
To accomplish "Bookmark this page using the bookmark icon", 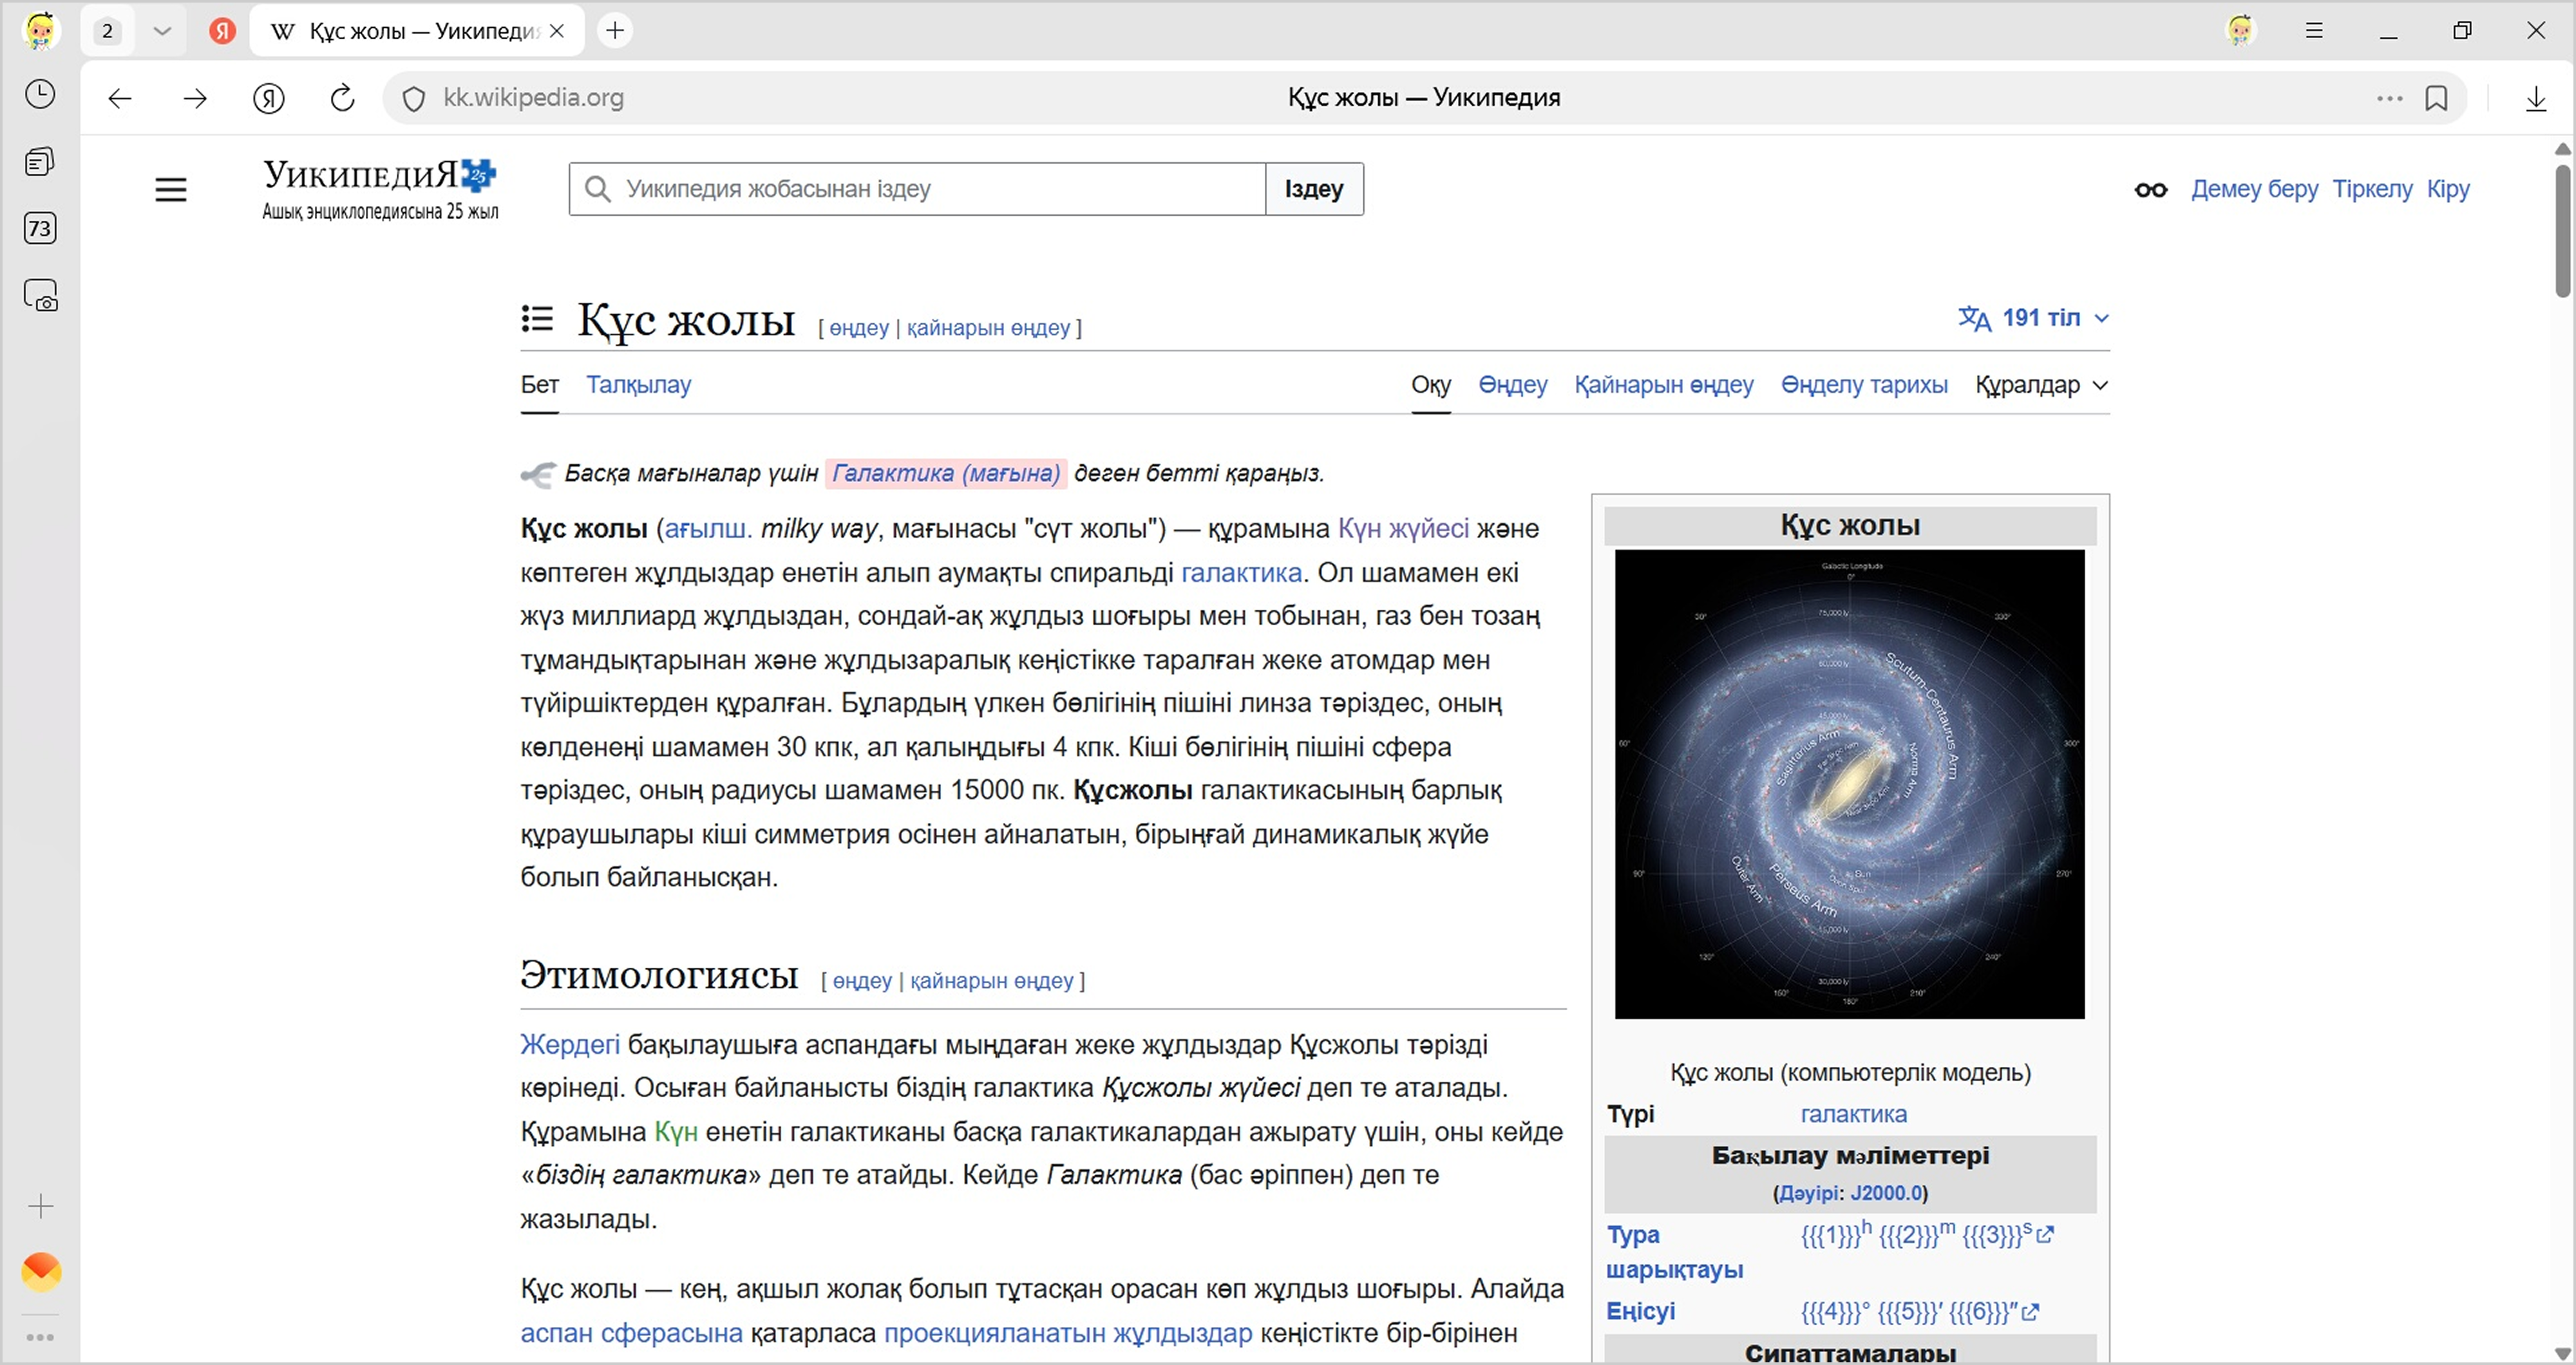I will coord(2436,98).
